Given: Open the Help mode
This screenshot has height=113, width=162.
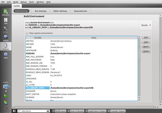Looking at the screenshot, I should pos(5,55).
